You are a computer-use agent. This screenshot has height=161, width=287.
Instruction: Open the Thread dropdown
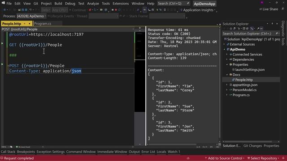104,16
